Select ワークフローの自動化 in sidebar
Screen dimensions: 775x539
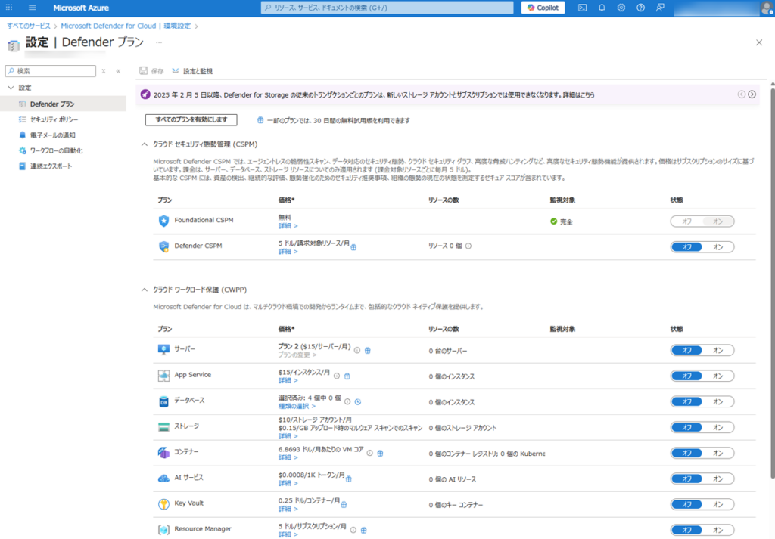pyautogui.click(x=56, y=150)
